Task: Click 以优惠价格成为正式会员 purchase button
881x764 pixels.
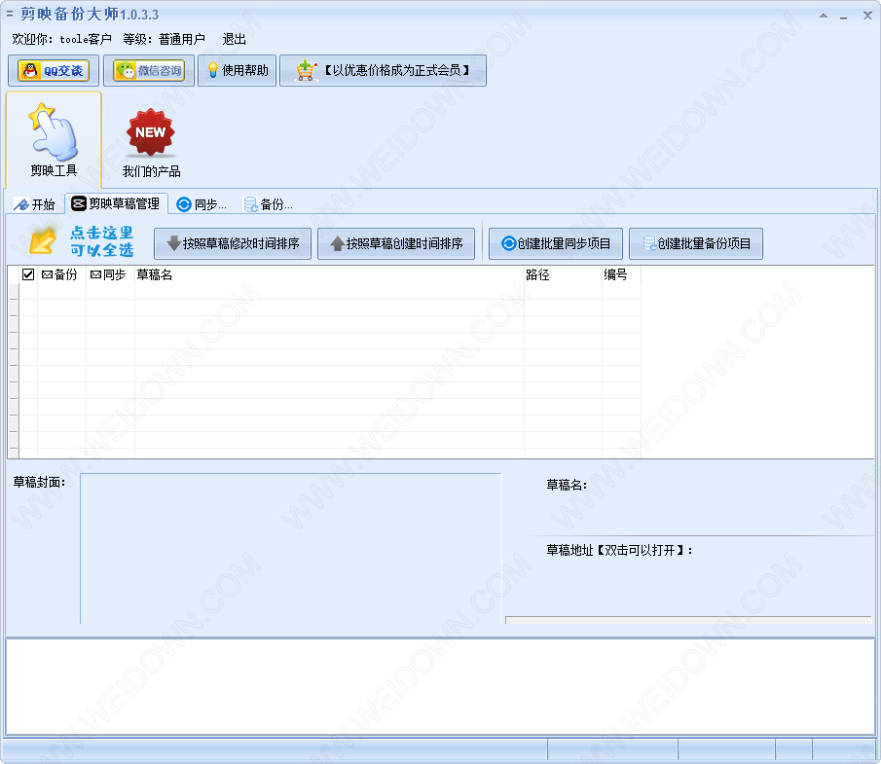Action: point(384,71)
